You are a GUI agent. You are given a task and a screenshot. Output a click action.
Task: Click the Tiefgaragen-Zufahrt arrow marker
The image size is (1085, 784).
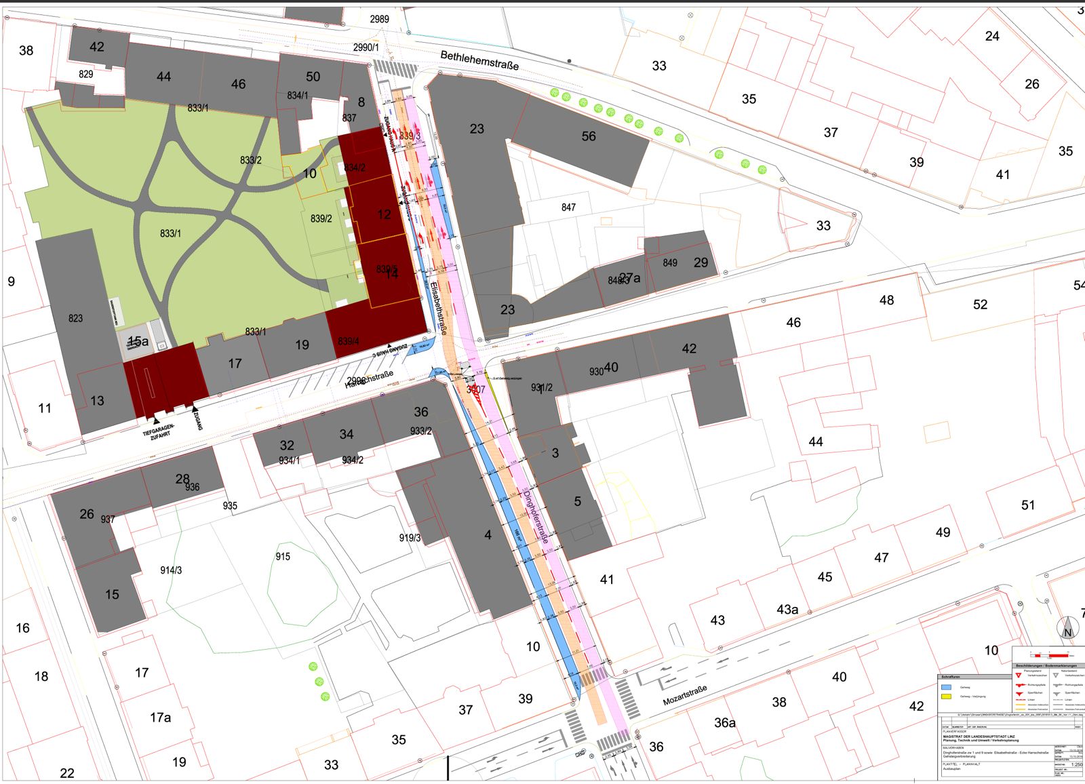[157, 421]
